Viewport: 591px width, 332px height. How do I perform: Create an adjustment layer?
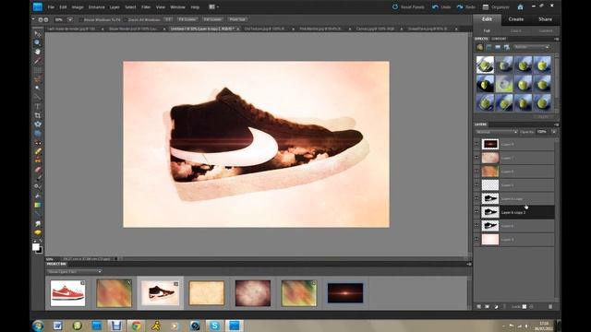point(496,307)
